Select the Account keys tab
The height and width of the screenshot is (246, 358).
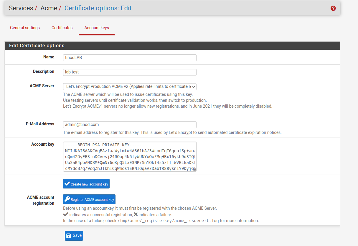pos(97,28)
